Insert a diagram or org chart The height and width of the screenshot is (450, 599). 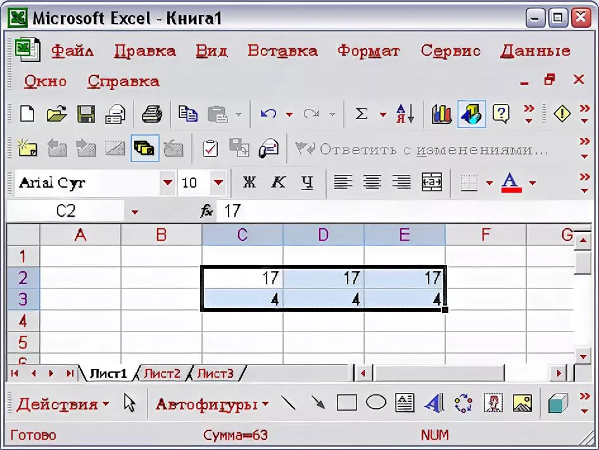click(463, 402)
